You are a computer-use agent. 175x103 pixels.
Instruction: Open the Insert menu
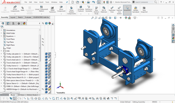[41, 2]
